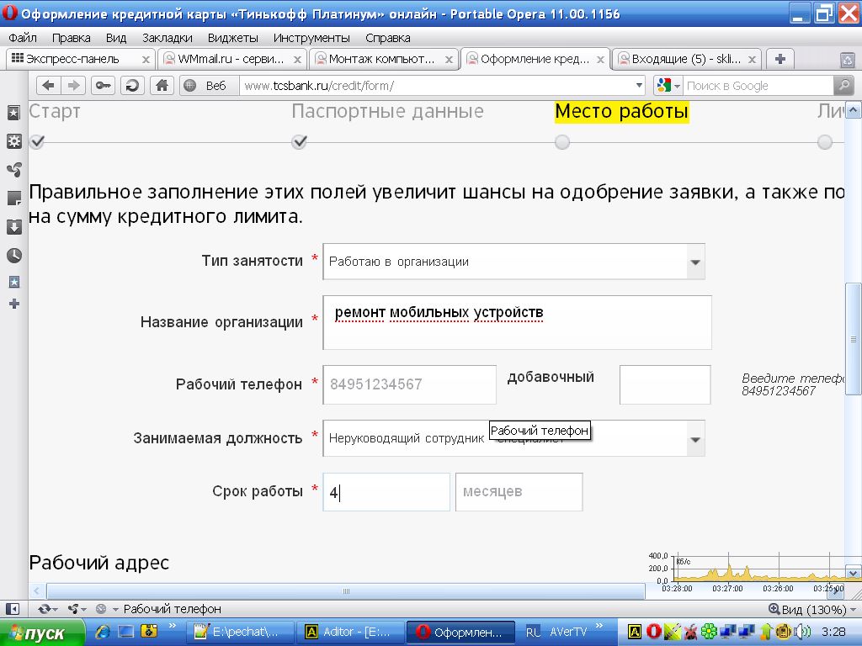Expand the Тип занятости dropdown
Viewport: 862px width, 646px height.
(x=694, y=262)
